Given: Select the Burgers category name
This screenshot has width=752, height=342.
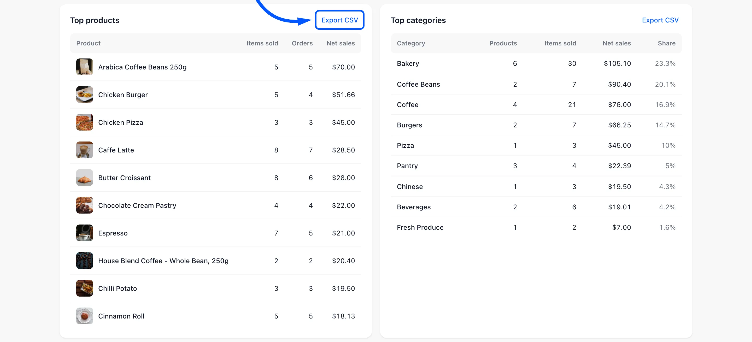Looking at the screenshot, I should pyautogui.click(x=409, y=125).
